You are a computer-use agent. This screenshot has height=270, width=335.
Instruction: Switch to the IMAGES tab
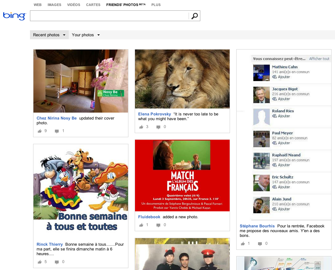point(54,5)
